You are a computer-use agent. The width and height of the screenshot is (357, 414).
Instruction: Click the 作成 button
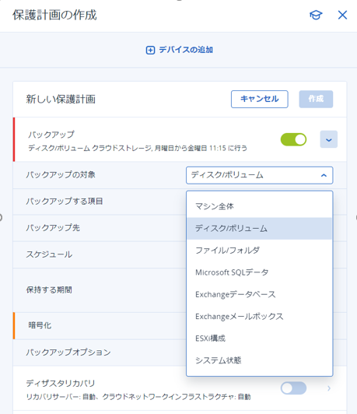[x=316, y=99]
